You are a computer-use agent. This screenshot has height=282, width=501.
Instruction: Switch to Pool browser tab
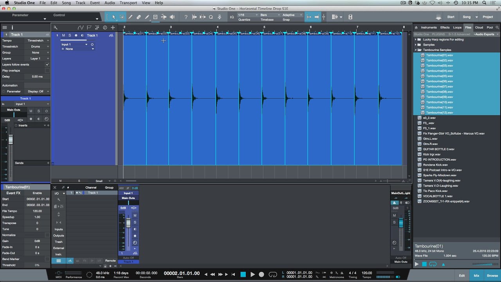coord(490,27)
